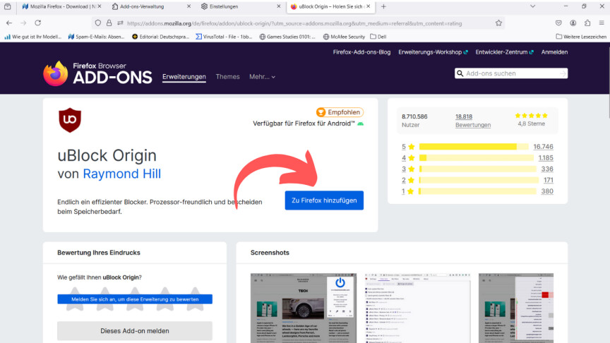Open the Pocket save icon
Image resolution: width=610 pixels, height=343 pixels.
pos(558,23)
